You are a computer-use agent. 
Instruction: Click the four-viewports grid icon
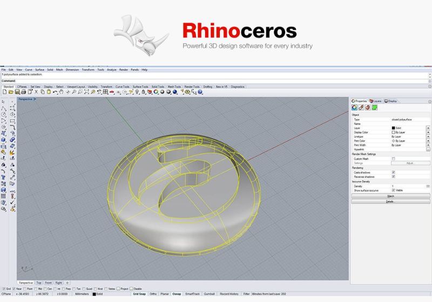pyautogui.click(x=105, y=92)
